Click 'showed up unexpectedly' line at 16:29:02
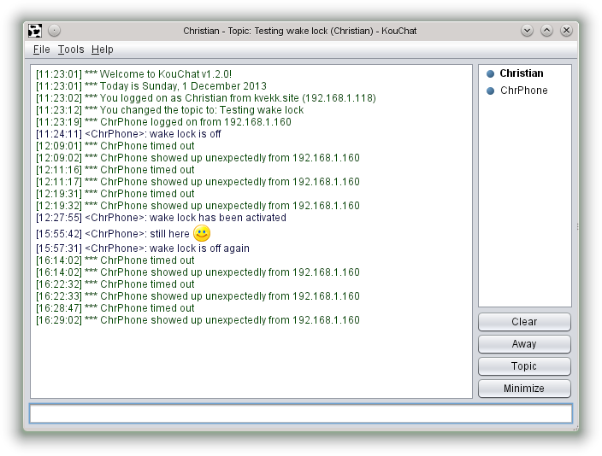Image resolution: width=602 pixels, height=456 pixels. [x=198, y=320]
